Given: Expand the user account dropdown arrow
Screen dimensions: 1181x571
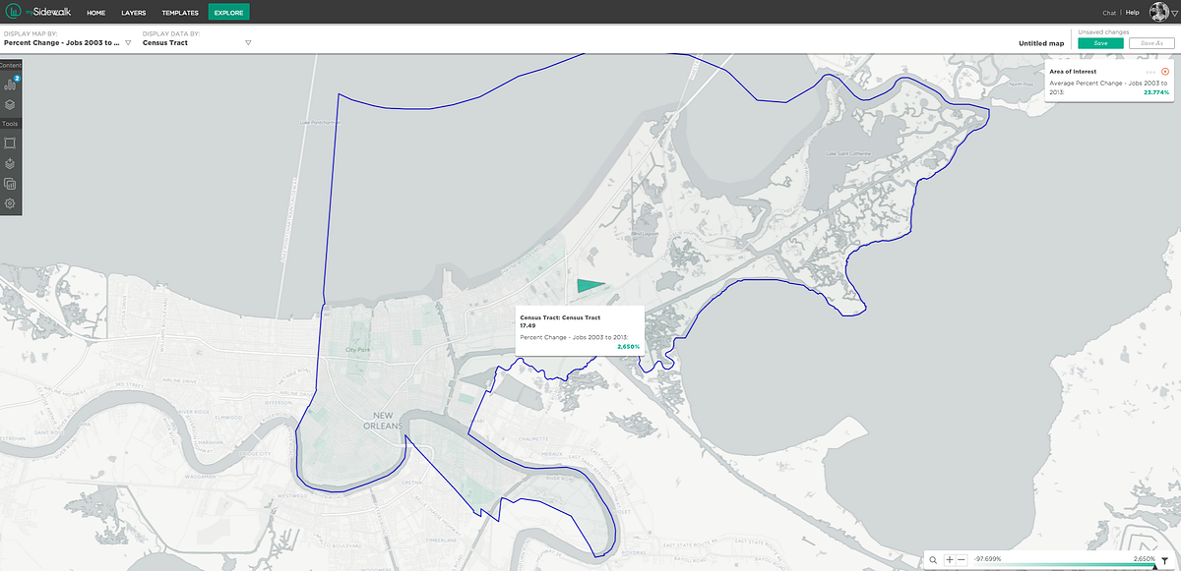Looking at the screenshot, I should pos(1174,13).
